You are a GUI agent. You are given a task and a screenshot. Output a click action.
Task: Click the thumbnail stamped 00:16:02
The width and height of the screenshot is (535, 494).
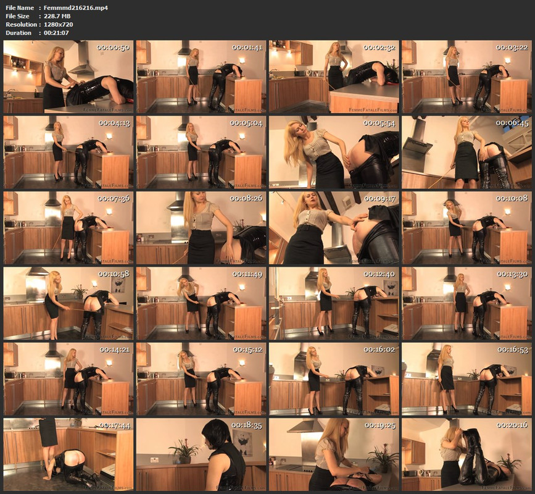[334, 379]
